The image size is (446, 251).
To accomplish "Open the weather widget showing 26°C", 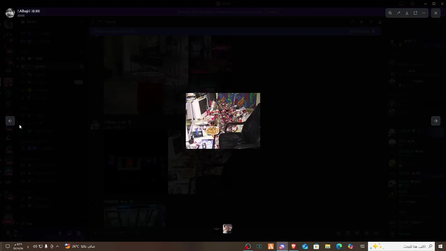I will (x=80, y=246).
